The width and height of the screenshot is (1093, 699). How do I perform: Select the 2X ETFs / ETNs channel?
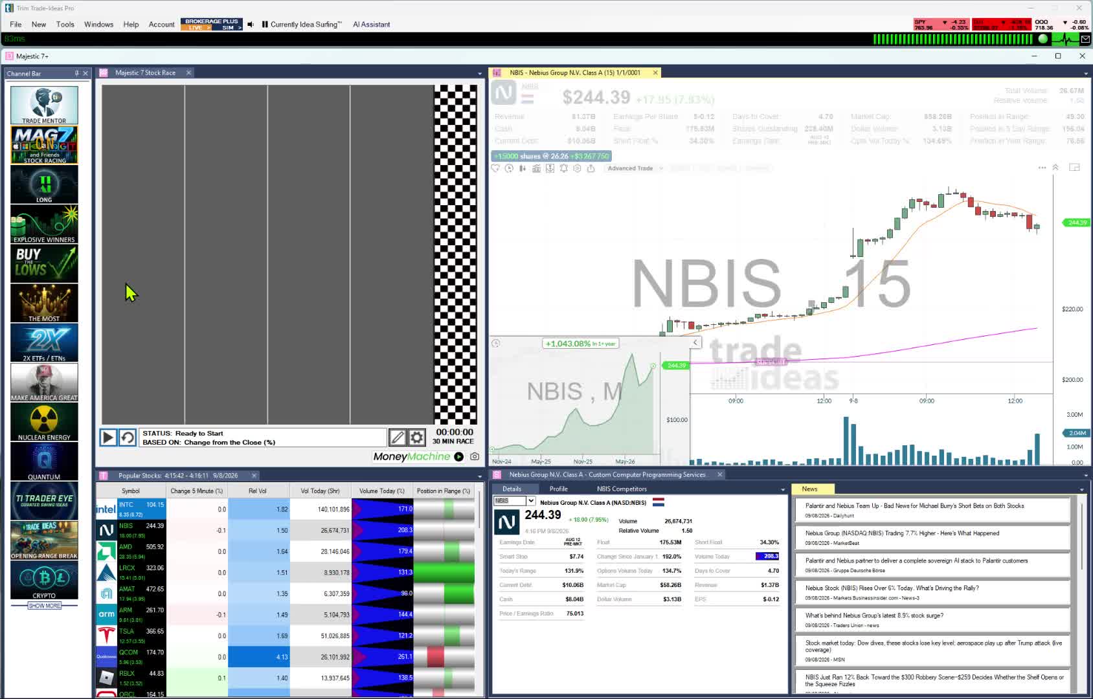[44, 342]
